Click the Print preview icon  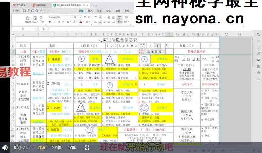[x=37, y=11]
